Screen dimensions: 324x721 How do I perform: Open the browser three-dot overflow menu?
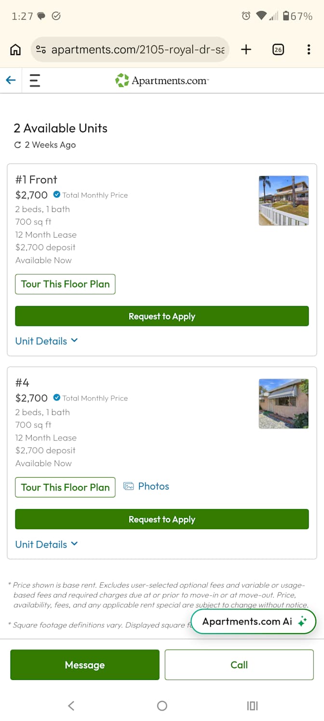[x=309, y=49]
